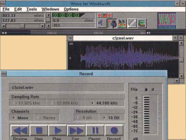Image resolution: width=186 pixels, height=140 pixels.
Task: Minimize the c:\cool.wav window
Action: pyautogui.click(x=175, y=38)
